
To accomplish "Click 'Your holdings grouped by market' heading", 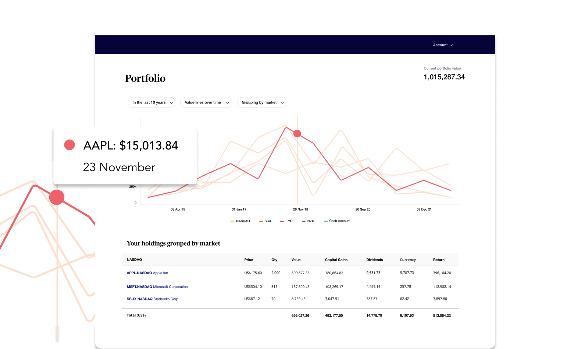I will [174, 243].
